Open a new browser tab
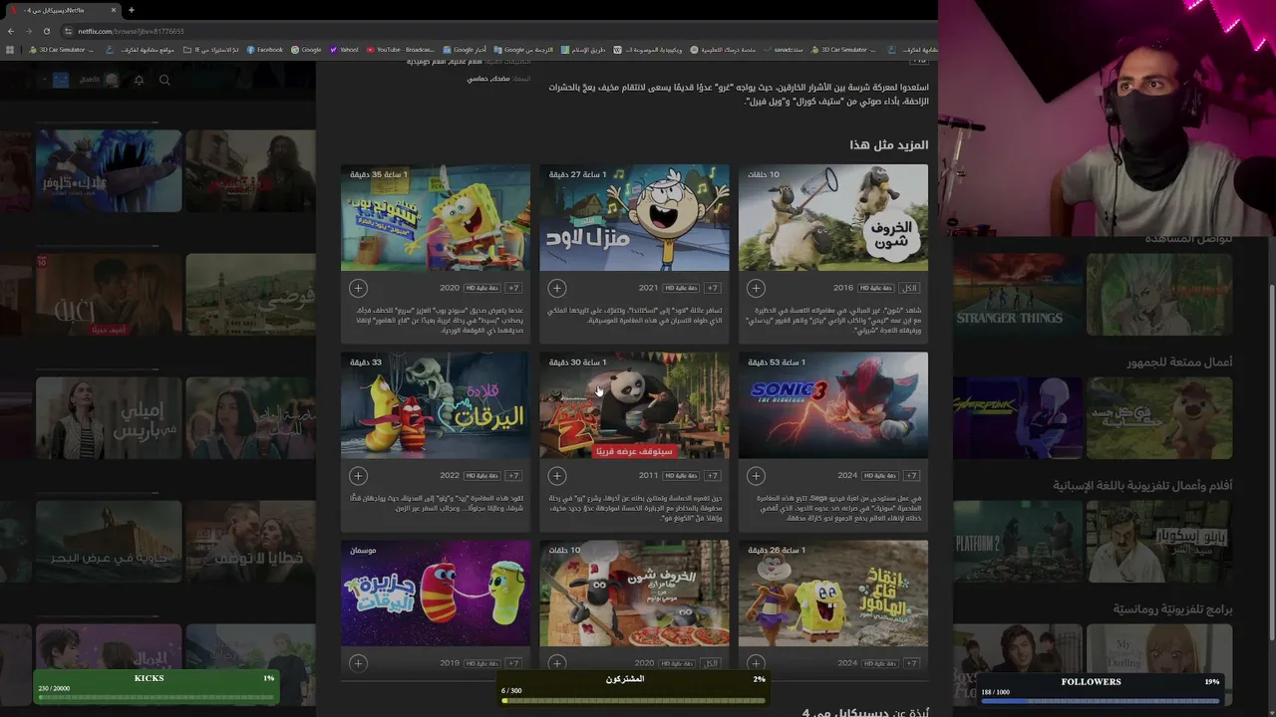Screen dimensions: 1276x717 point(131,10)
